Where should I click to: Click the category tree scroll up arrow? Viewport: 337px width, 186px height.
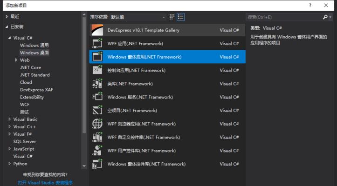(84, 14)
